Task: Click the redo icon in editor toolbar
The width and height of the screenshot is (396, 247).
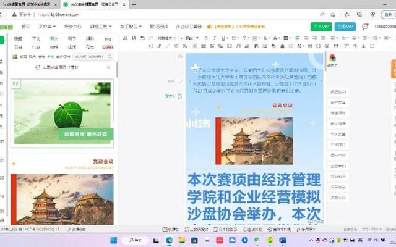Action: [151, 38]
